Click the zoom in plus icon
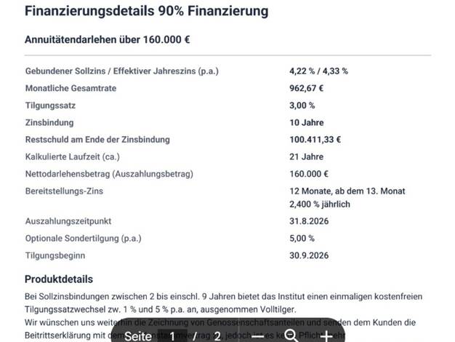Viewport: 455px width, 342px height. click(326, 336)
